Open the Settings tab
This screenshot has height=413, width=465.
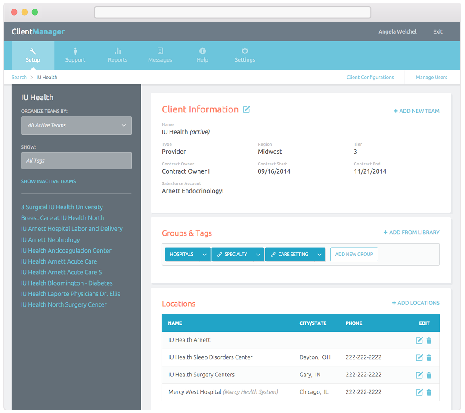(245, 55)
